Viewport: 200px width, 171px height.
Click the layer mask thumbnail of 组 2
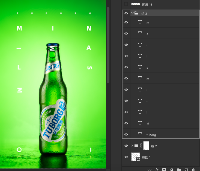146,146
